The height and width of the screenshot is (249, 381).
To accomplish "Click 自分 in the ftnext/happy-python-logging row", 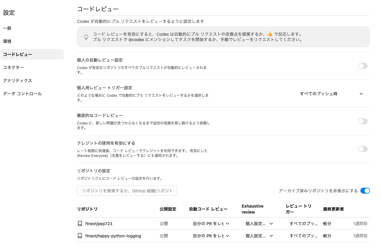I will 327,236.
